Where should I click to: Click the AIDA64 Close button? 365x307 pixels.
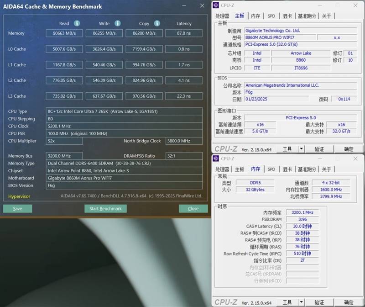click(x=193, y=209)
